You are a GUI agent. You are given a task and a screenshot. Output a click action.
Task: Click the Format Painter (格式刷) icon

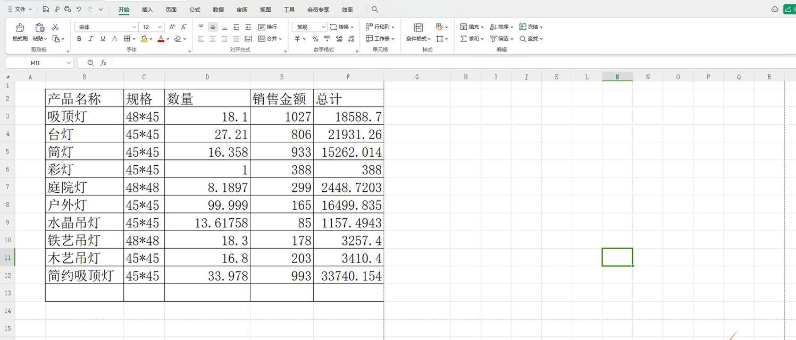tap(20, 27)
